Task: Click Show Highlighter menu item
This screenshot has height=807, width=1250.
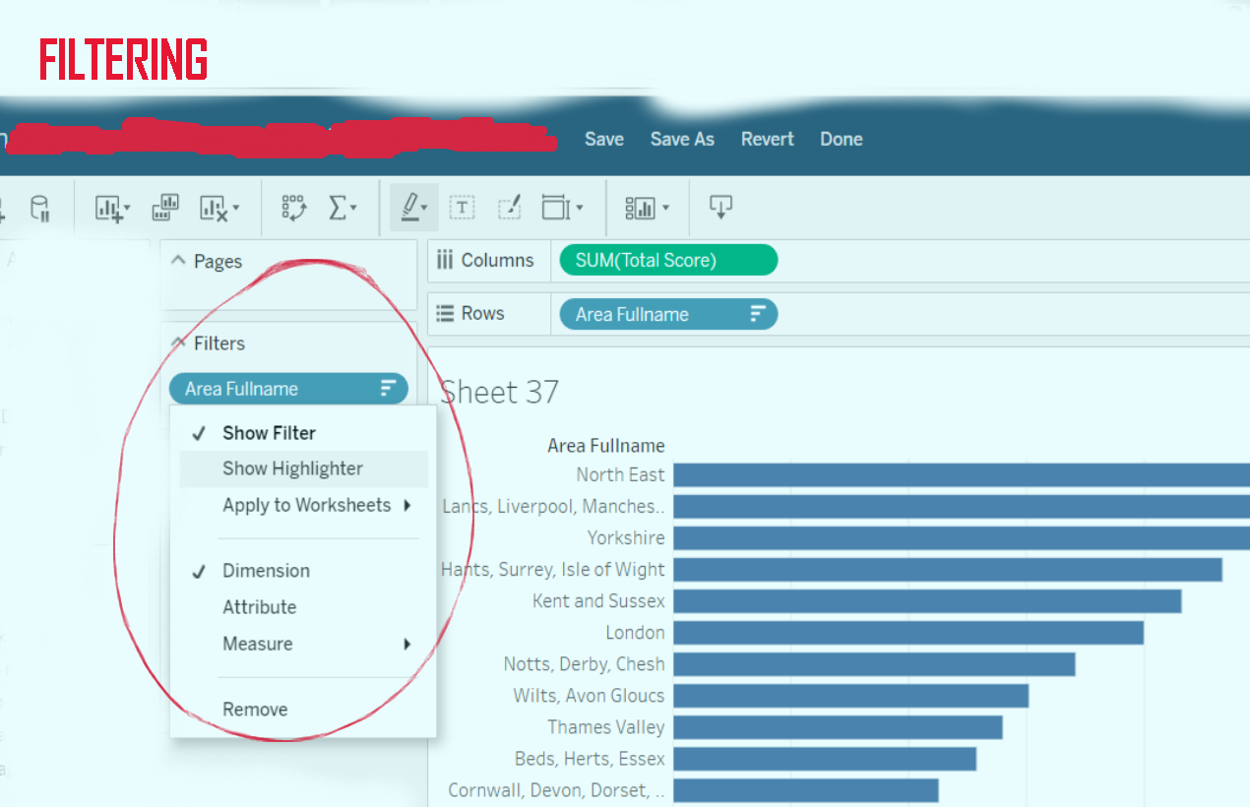Action: point(292,468)
